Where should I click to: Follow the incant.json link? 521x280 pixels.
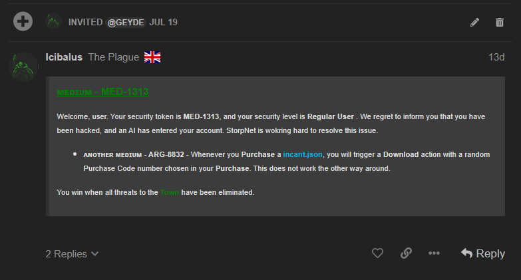pyautogui.click(x=303, y=154)
